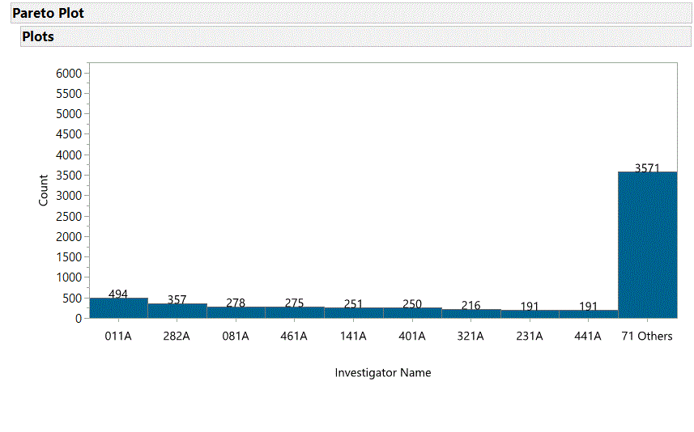The width and height of the screenshot is (694, 432).
Task: Click the 2500 y-axis tick label
Action: click(x=69, y=217)
